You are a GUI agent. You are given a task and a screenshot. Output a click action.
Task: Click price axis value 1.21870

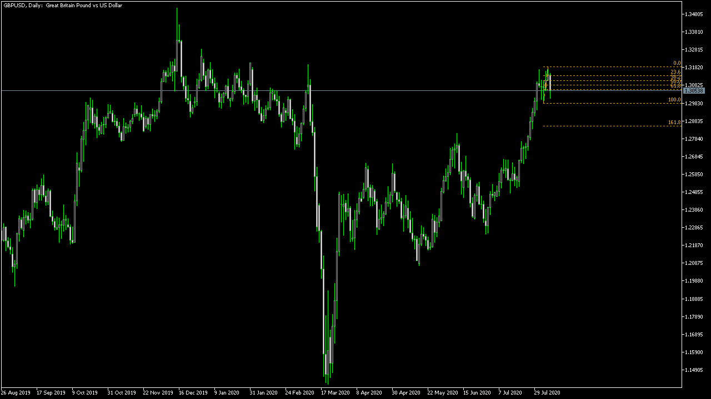point(694,245)
